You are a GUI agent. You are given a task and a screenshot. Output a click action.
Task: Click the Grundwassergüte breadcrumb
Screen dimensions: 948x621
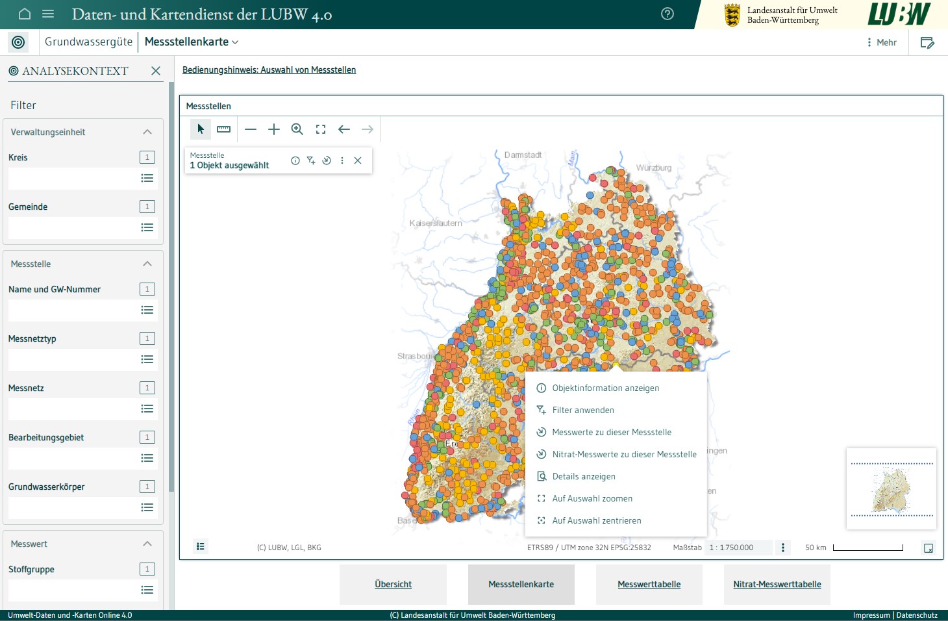click(88, 42)
